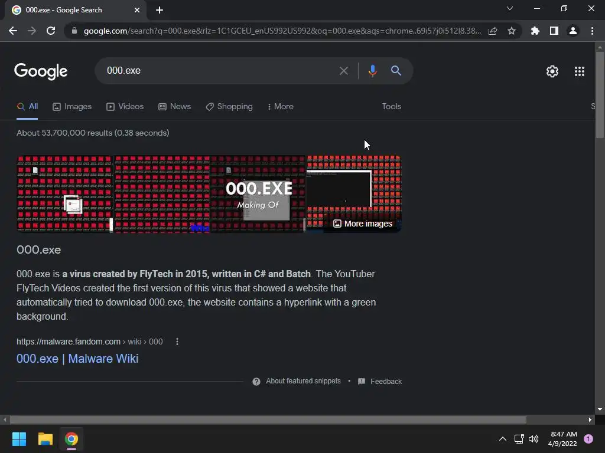Open a new browser tab
Screen dimensions: 605x453
coord(160,10)
